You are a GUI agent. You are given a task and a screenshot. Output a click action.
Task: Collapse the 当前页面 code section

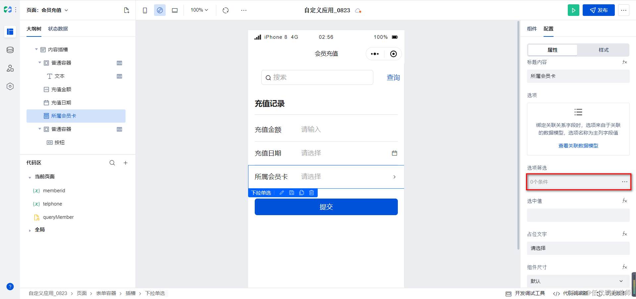pos(30,177)
